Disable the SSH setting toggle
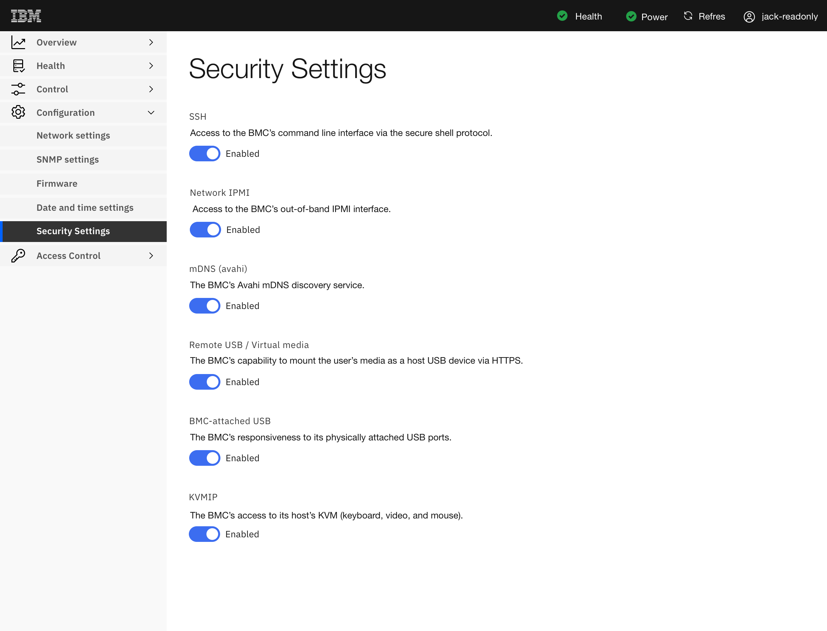The image size is (827, 631). (204, 153)
